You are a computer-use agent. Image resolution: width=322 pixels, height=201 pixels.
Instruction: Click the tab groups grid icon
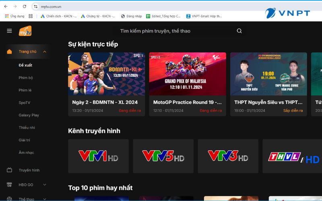[31, 16]
